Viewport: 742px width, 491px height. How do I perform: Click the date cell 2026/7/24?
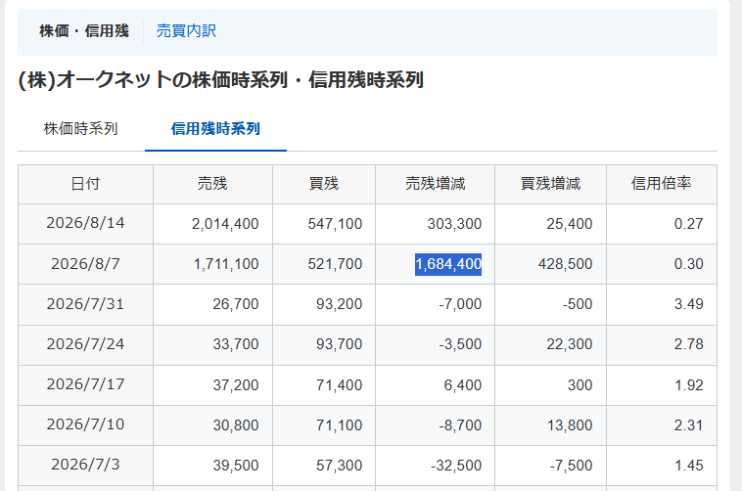85,344
